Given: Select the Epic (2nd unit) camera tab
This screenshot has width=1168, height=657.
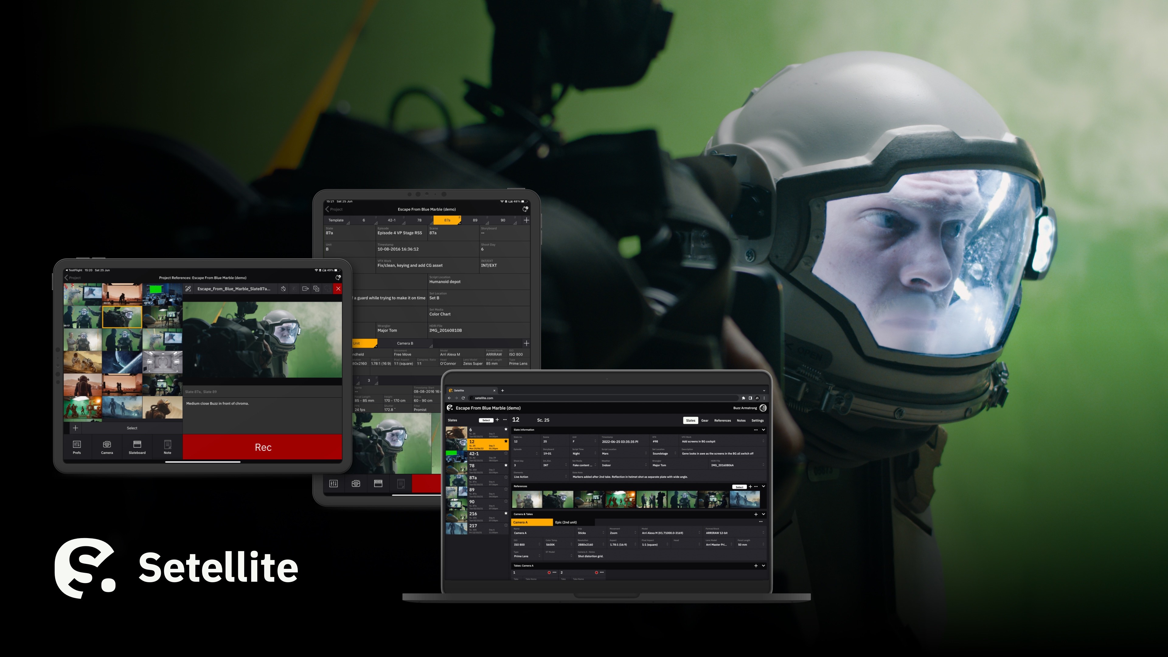Looking at the screenshot, I should coord(566,522).
